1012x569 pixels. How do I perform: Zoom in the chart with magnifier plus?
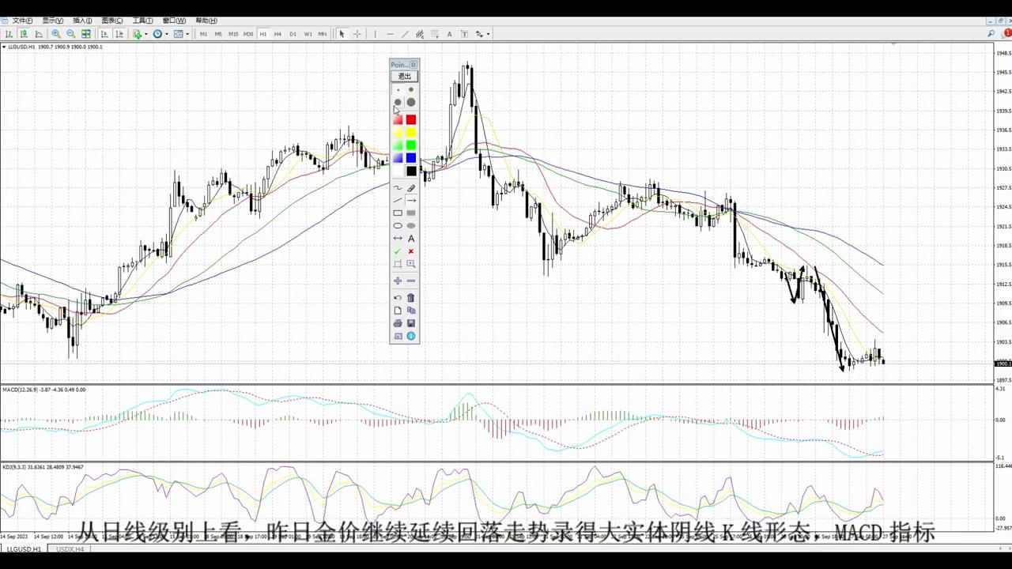[x=56, y=34]
